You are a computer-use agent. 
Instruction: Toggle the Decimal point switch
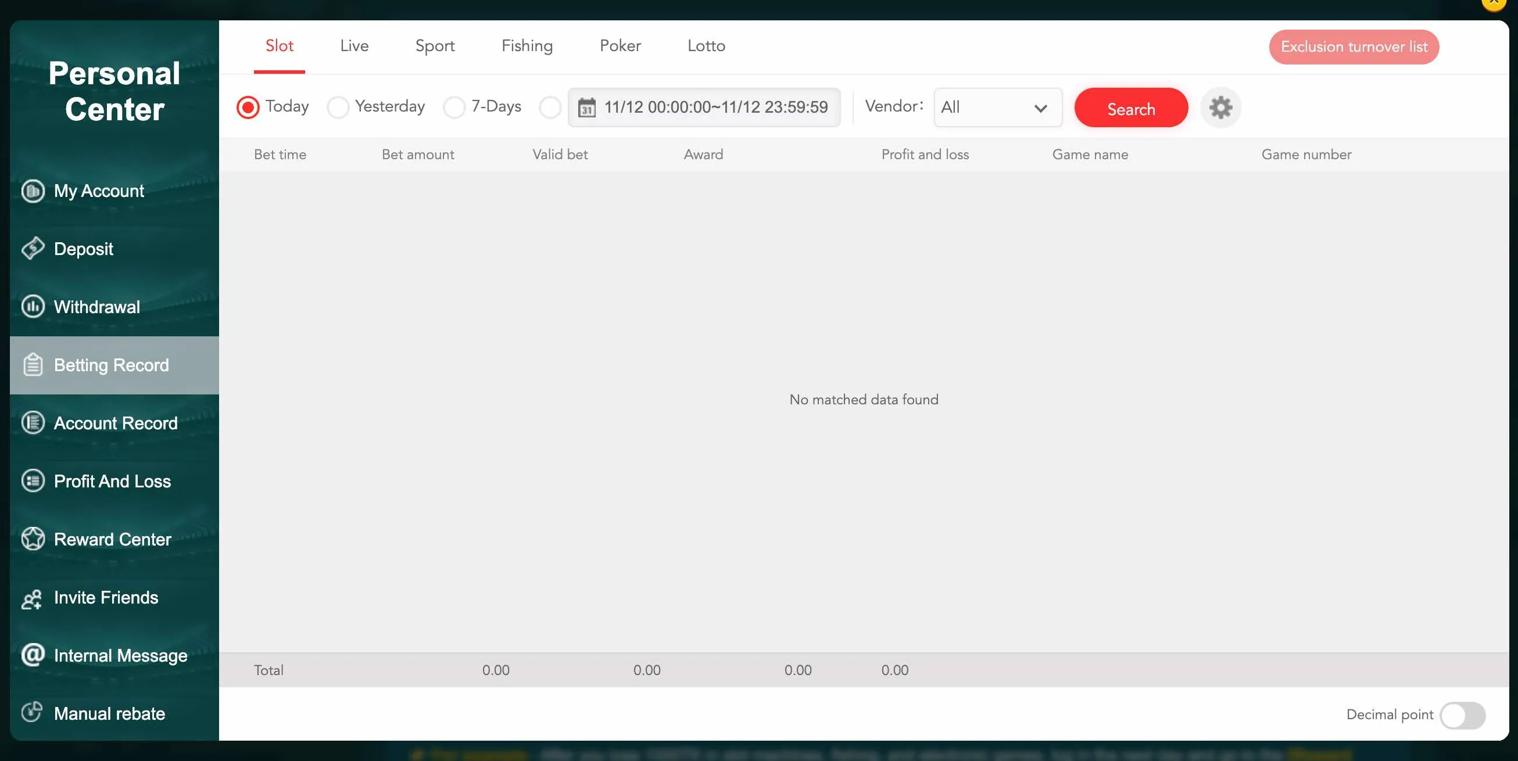[x=1462, y=715]
